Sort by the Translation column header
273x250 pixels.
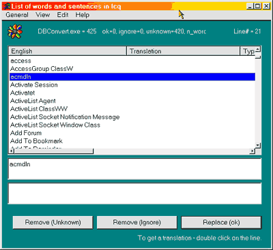coord(184,51)
